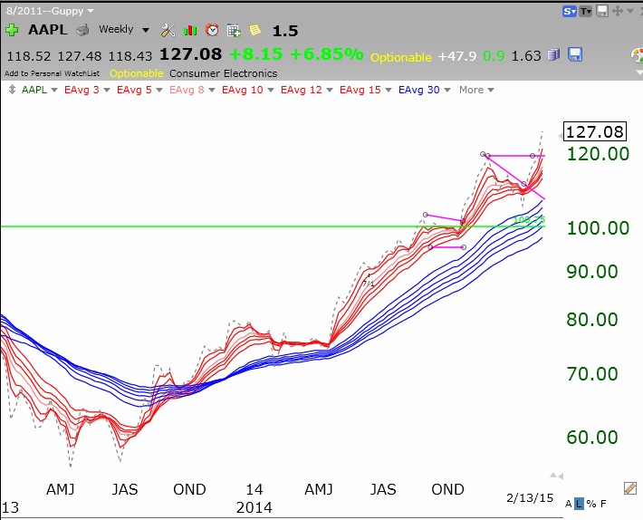Expand the EAvg 12 indicator dropdown
This screenshot has height=520, width=643.
(x=330, y=90)
